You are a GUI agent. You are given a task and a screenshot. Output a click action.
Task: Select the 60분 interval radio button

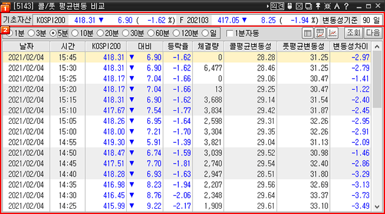coord(151,33)
